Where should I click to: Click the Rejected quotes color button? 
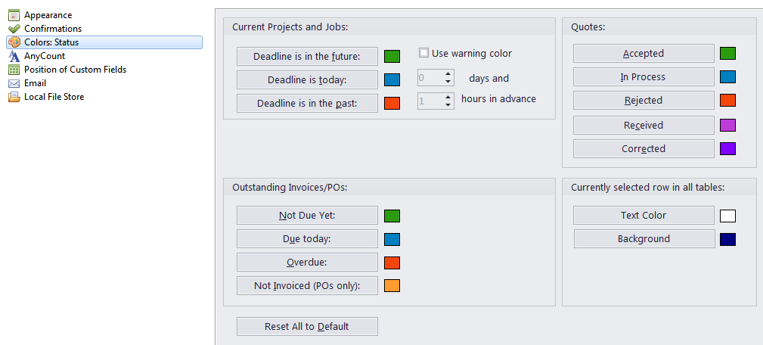644,100
